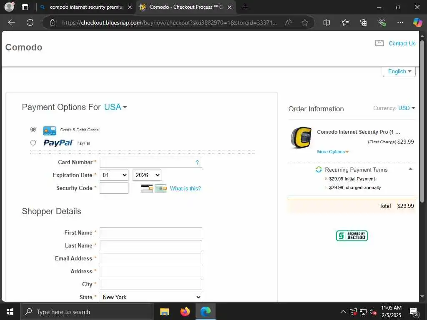
Task: Click in the Card Number field
Action: point(151,162)
